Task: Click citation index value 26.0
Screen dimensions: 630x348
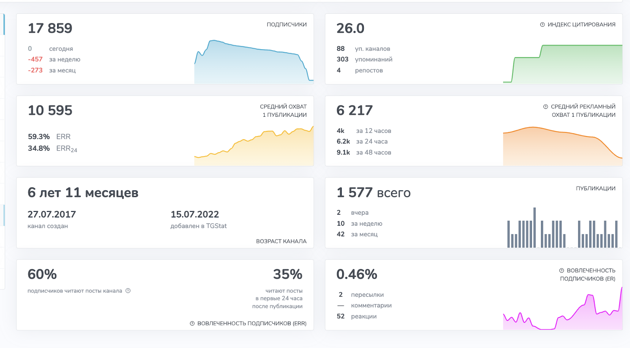Action: pos(350,28)
